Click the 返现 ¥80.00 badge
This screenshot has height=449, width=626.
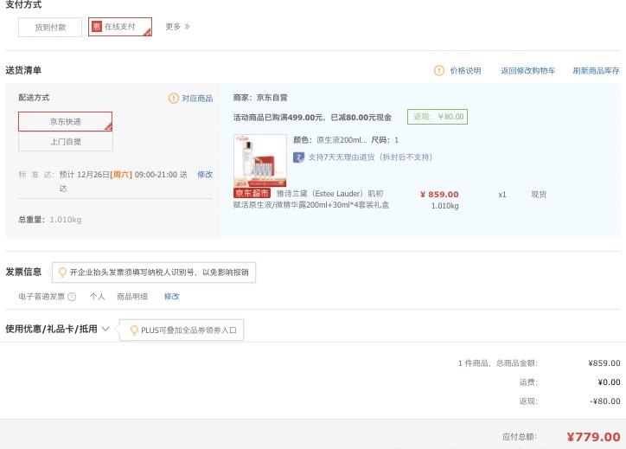(438, 117)
